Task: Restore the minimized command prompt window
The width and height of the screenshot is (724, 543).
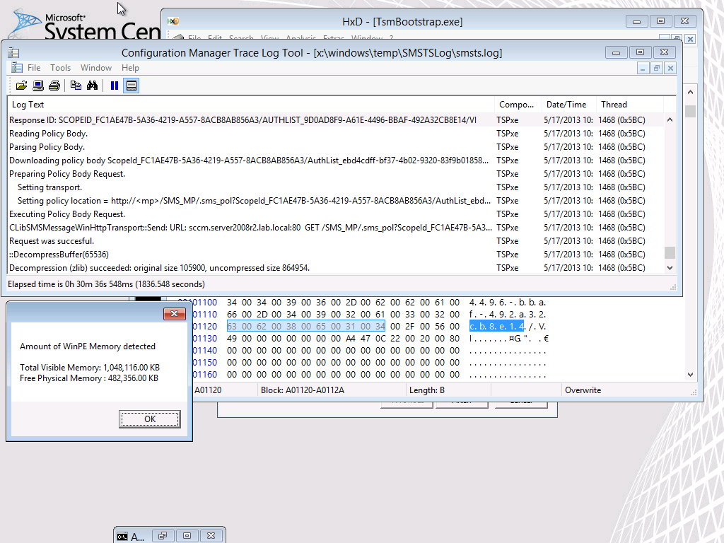Action: (163, 536)
